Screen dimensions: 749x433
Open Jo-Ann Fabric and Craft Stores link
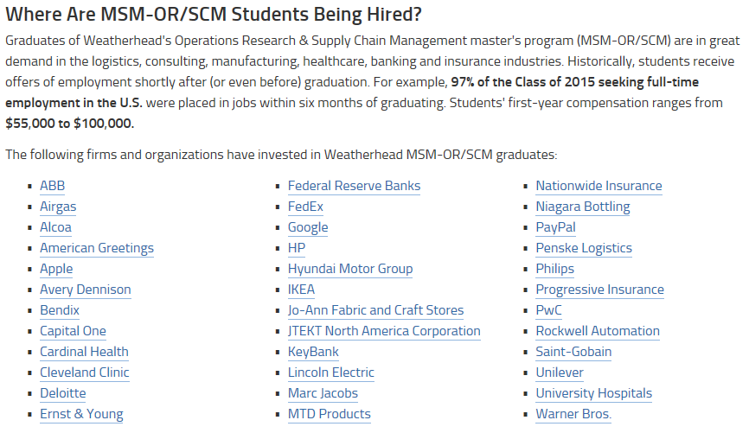click(375, 310)
